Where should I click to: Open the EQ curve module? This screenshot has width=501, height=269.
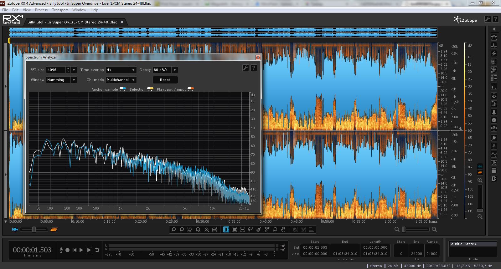tap(494, 154)
